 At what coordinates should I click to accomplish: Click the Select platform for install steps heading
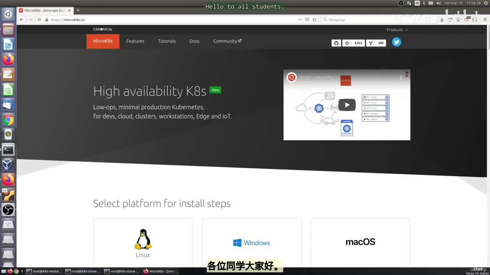click(x=162, y=204)
